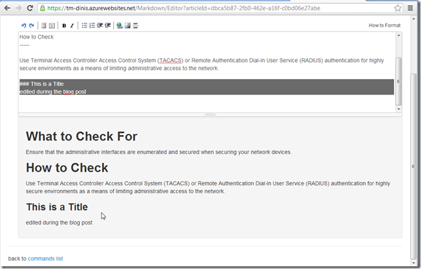Follow the commands list link
The width and height of the screenshot is (421, 269).
[45, 259]
